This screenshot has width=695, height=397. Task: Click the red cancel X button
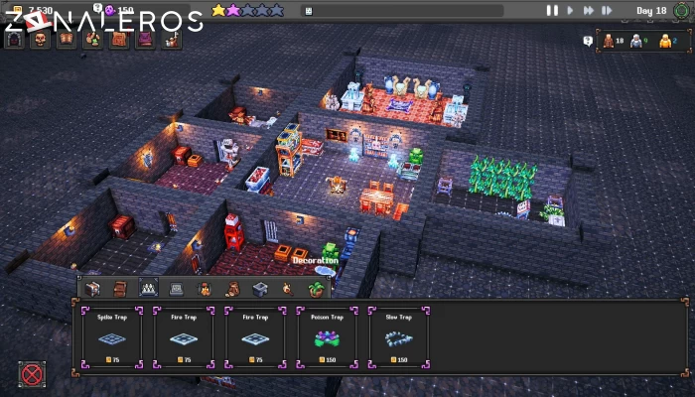[x=32, y=375]
